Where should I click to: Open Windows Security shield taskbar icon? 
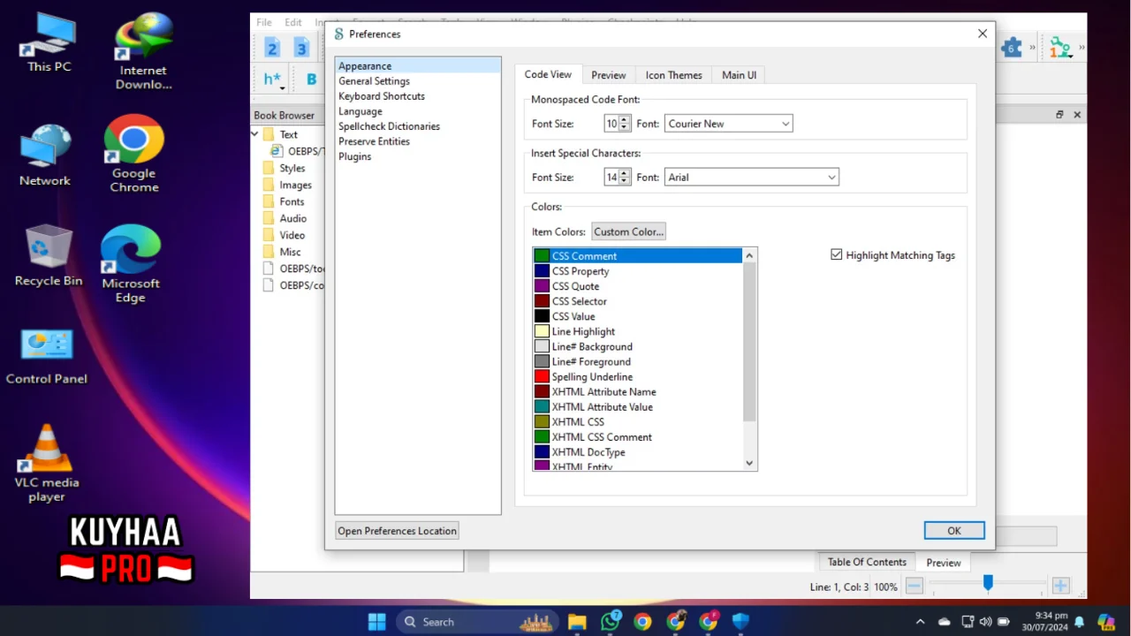point(740,622)
